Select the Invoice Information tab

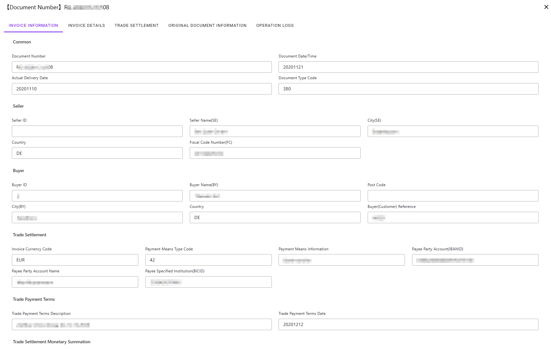coord(34,26)
